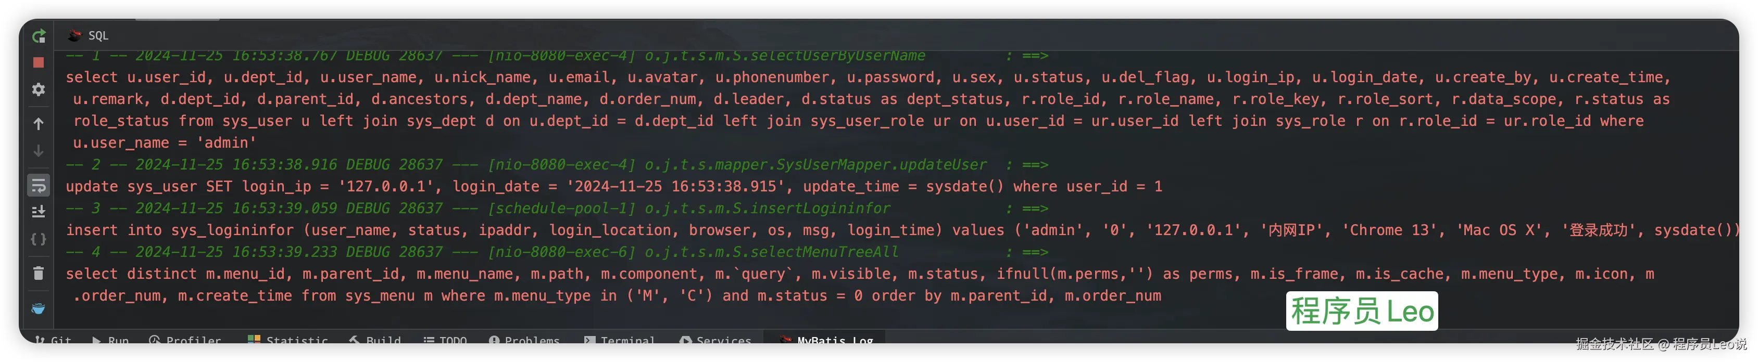
Task: Open the Statistic tool window
Action: tap(288, 340)
